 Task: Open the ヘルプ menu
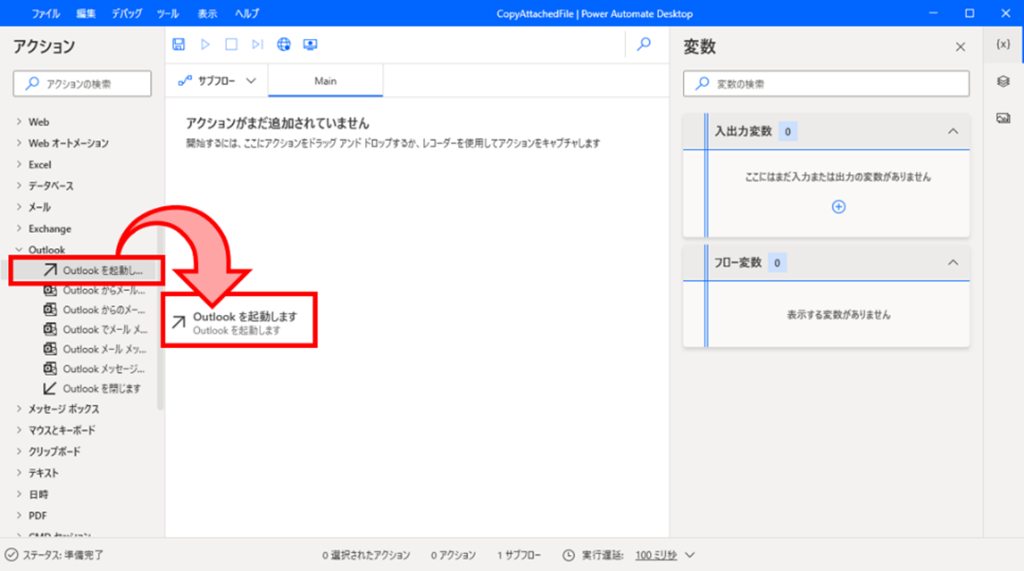coord(246,14)
